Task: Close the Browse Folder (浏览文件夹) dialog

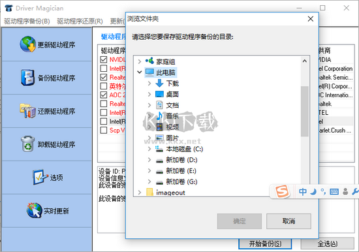Action: point(311,19)
